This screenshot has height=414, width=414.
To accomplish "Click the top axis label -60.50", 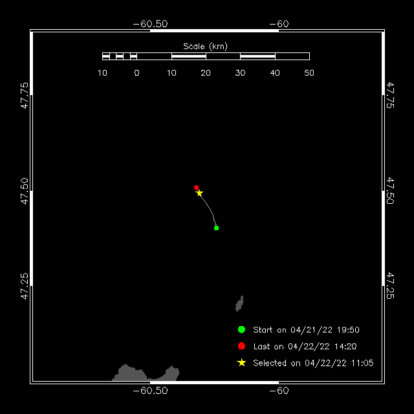I will (150, 24).
